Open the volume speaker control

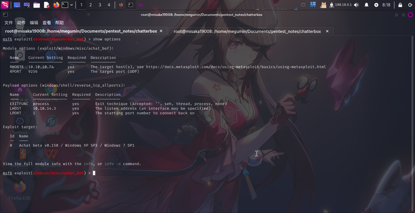[x=356, y=5]
